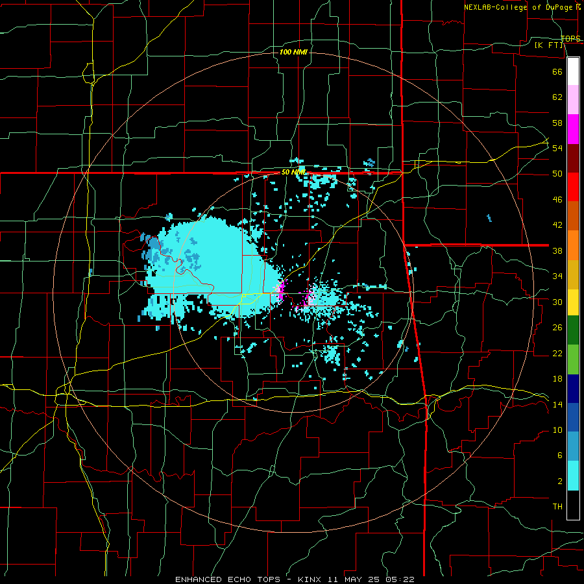The width and height of the screenshot is (584, 584).
Task: Click the light orange legend swatch
Action: pyautogui.click(x=573, y=245)
